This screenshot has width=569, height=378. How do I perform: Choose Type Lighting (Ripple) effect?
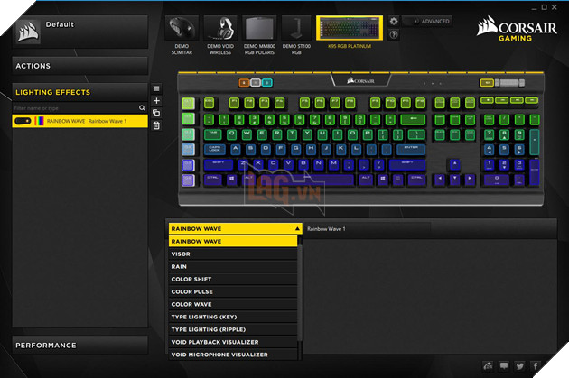coord(233,329)
